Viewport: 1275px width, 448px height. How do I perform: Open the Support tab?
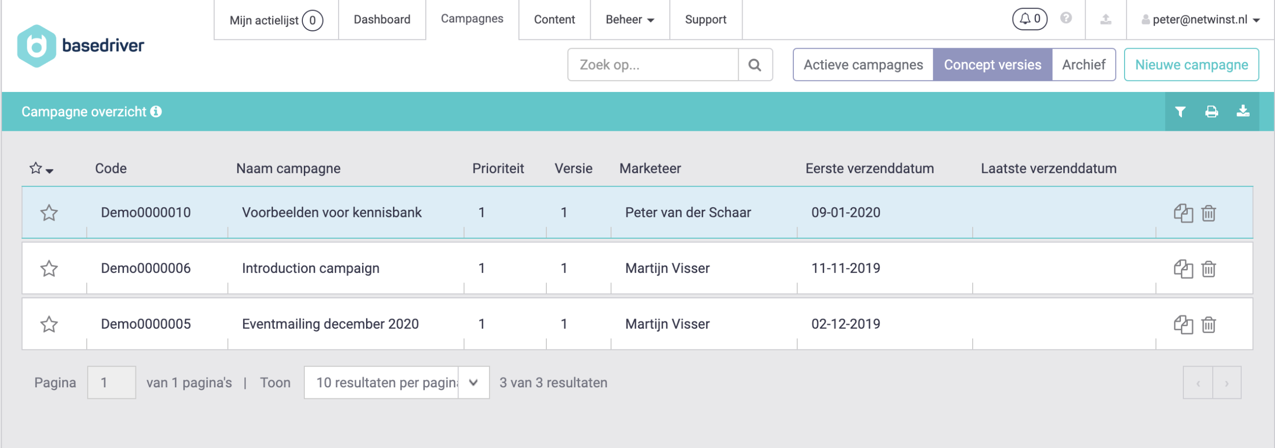click(706, 20)
